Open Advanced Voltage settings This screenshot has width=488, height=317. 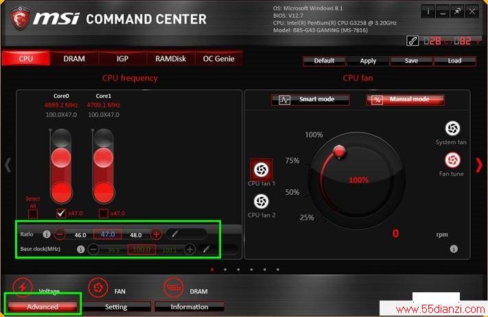click(43, 307)
